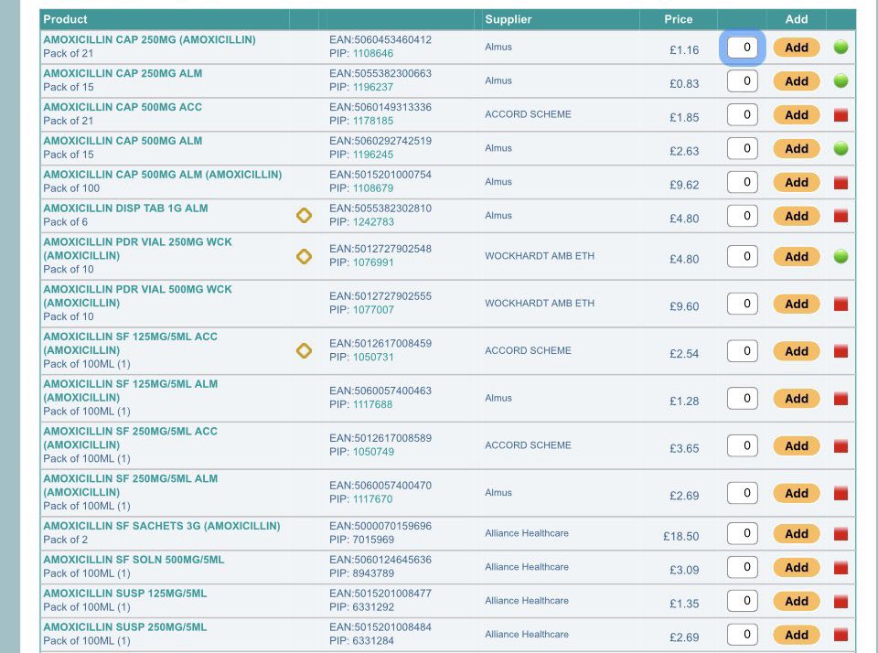Click red stock indicator for Susp 250mg/5ml

[x=841, y=635]
